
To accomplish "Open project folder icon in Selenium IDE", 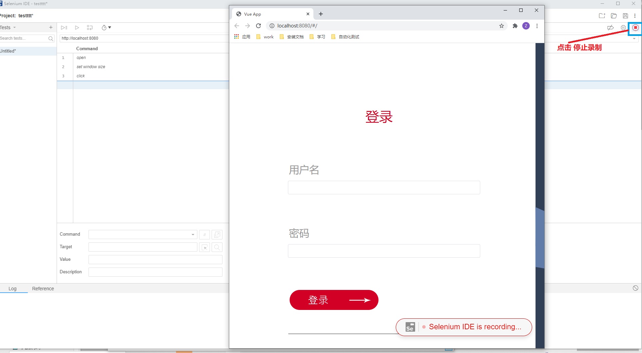I will [614, 16].
